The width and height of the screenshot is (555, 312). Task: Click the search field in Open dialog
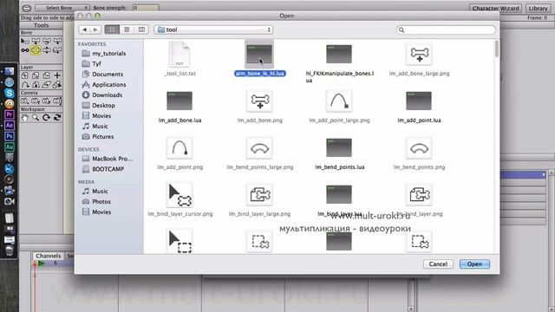pos(446,30)
